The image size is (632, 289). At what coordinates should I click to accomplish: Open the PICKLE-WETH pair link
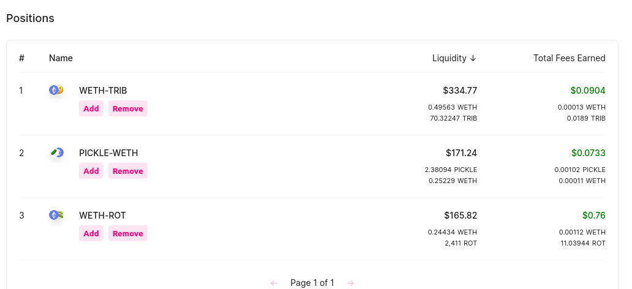(108, 153)
